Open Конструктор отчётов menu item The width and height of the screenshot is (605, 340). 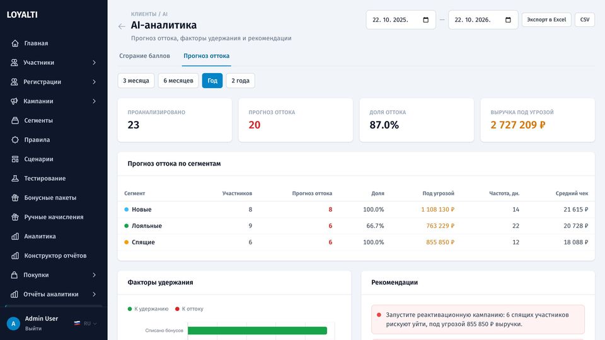pyautogui.click(x=54, y=256)
